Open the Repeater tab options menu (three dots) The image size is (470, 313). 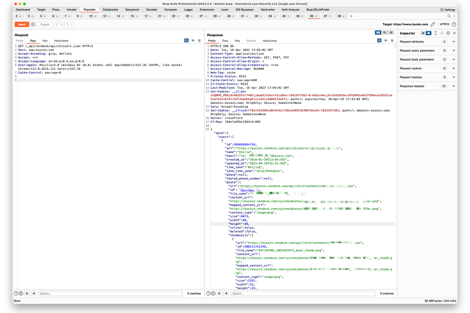point(455,16)
